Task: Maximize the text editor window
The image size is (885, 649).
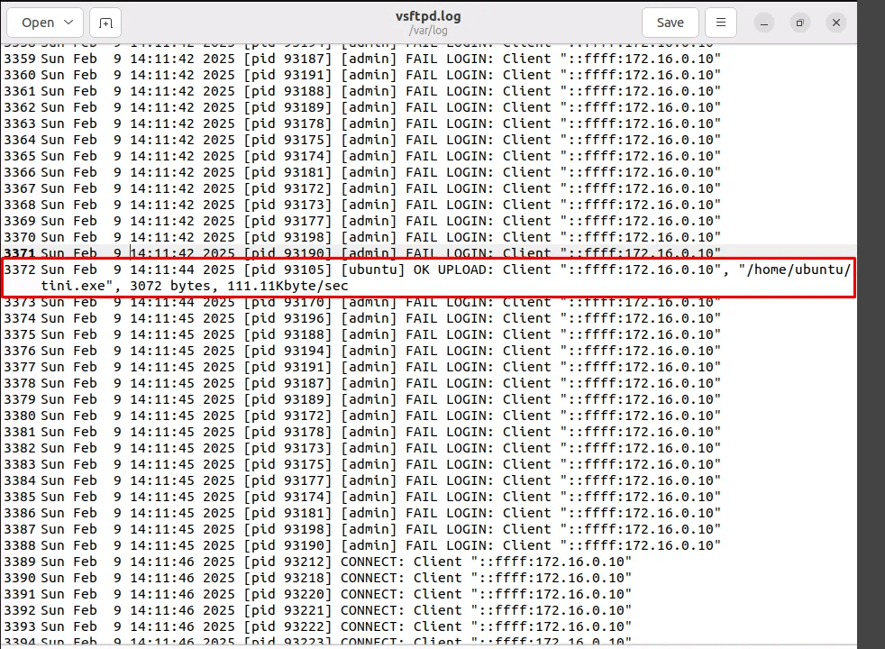Action: (x=800, y=23)
